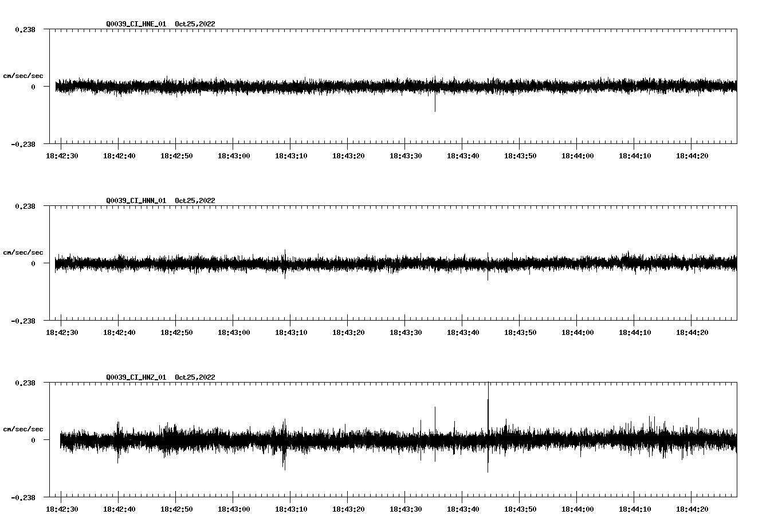Click the 18:43:20 time label under HNN plot
The image size is (778, 530).
(348, 333)
